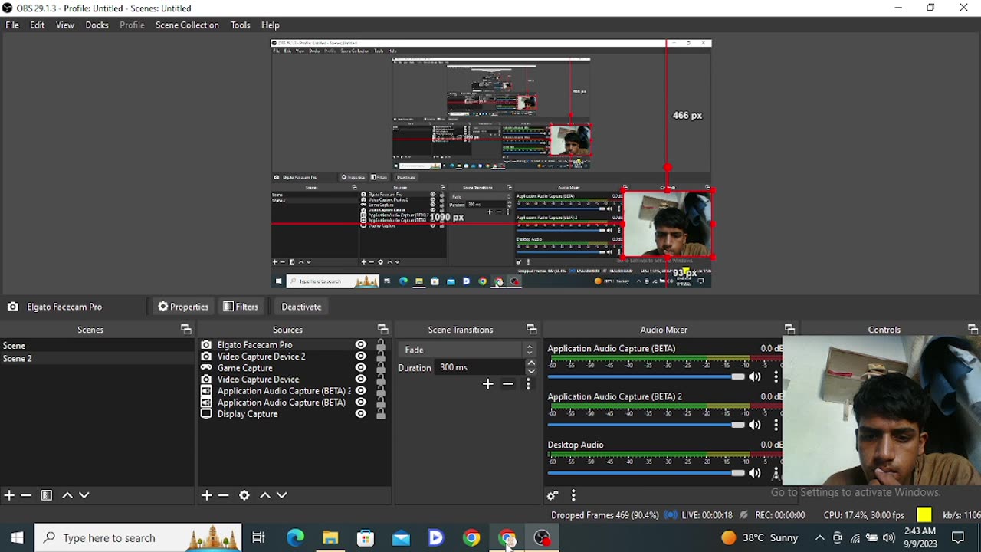The width and height of the screenshot is (981, 552).
Task: Open Properties for the selected source
Action: tap(183, 307)
